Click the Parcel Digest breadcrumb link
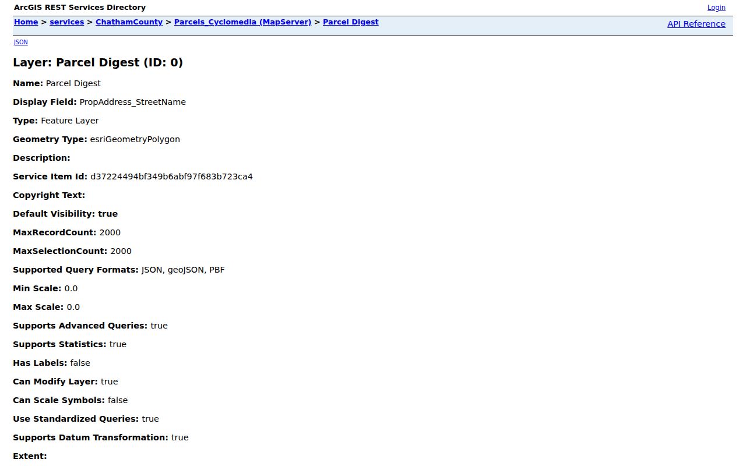Viewport: 746px width, 466px height. tap(351, 22)
